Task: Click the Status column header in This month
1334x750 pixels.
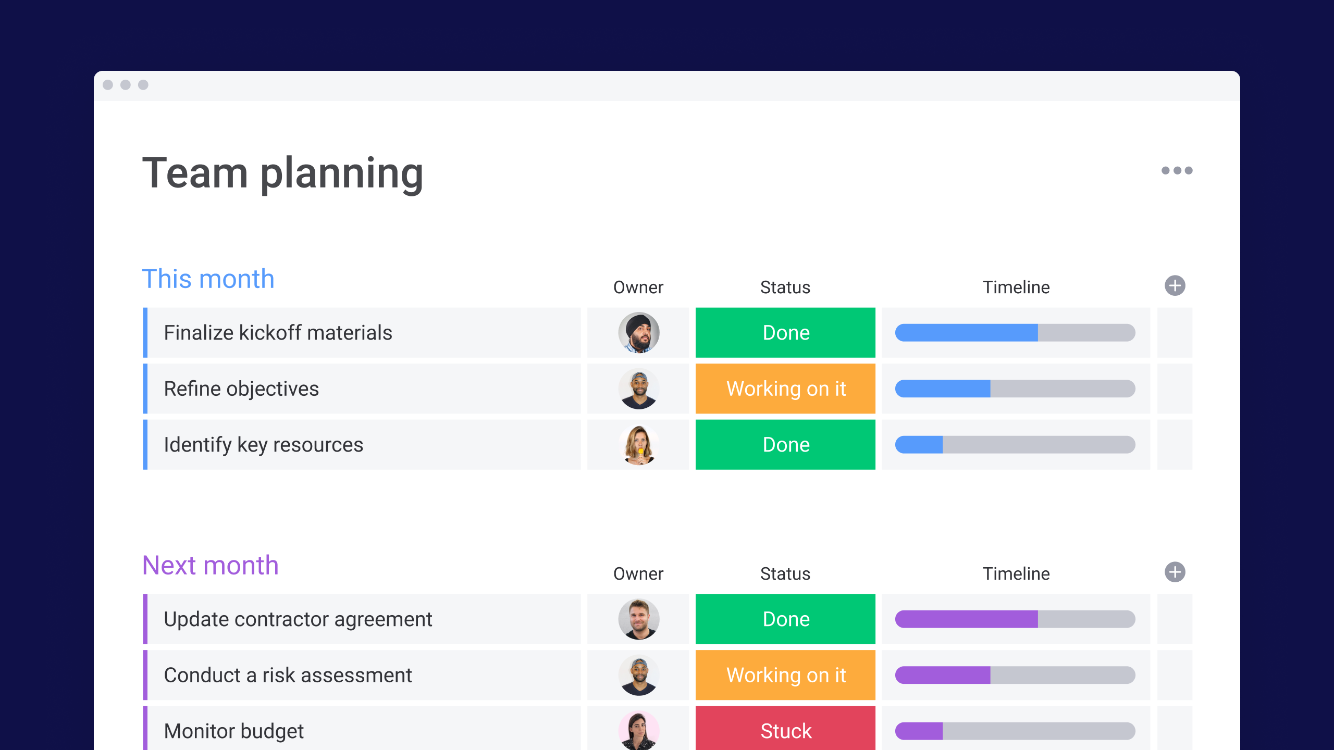Action: (x=785, y=287)
